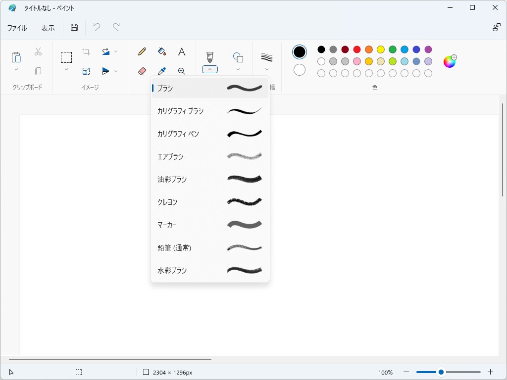Choose エアブラシ from the brush list

pyautogui.click(x=210, y=156)
